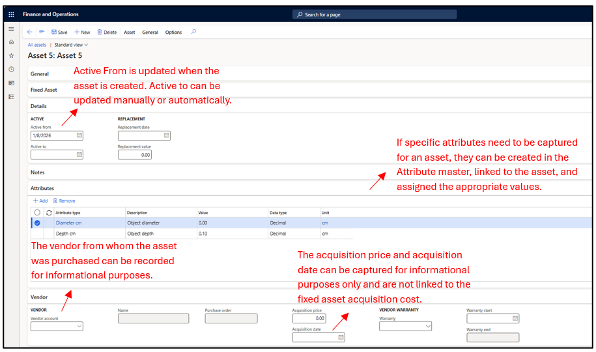Open the Asset menu tab
This screenshot has height=352, width=596.
130,33
